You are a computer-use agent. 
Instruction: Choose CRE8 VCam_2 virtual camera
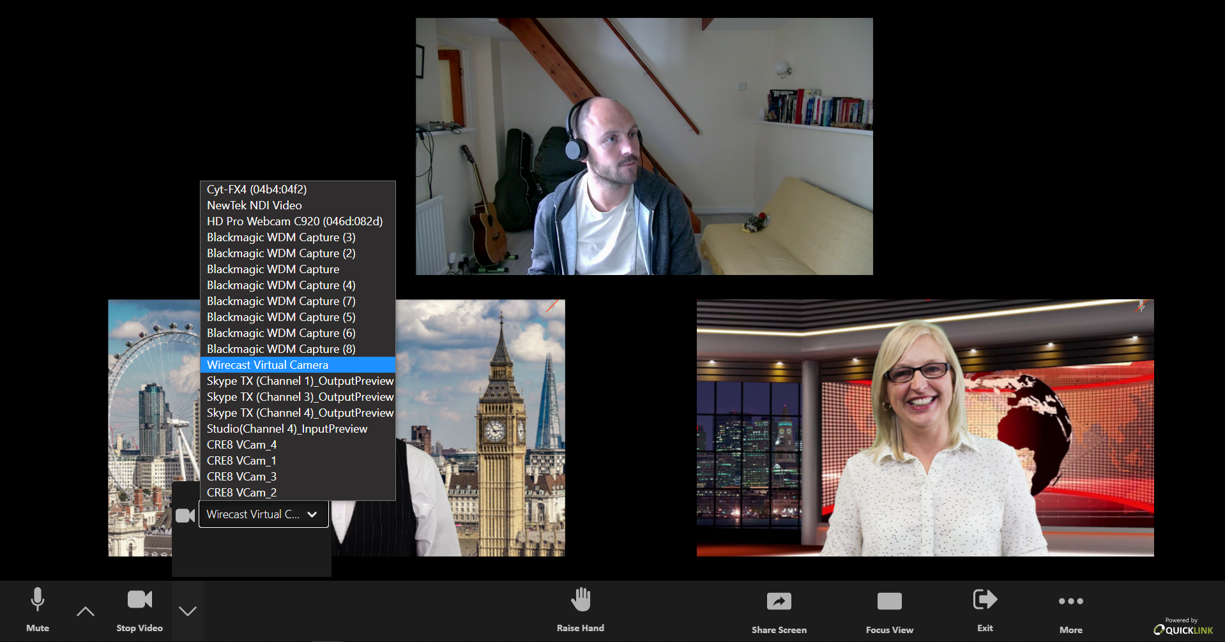pos(298,493)
